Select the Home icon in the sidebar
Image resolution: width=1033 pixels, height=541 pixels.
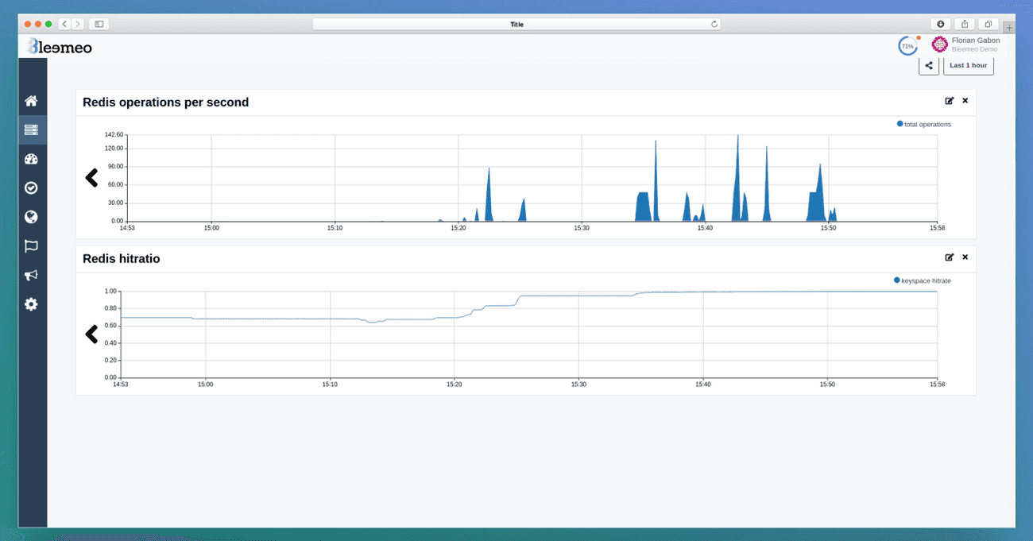pyautogui.click(x=31, y=100)
